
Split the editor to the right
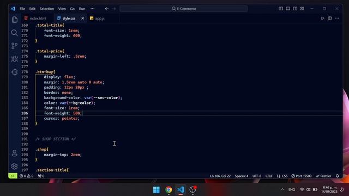[330, 18]
